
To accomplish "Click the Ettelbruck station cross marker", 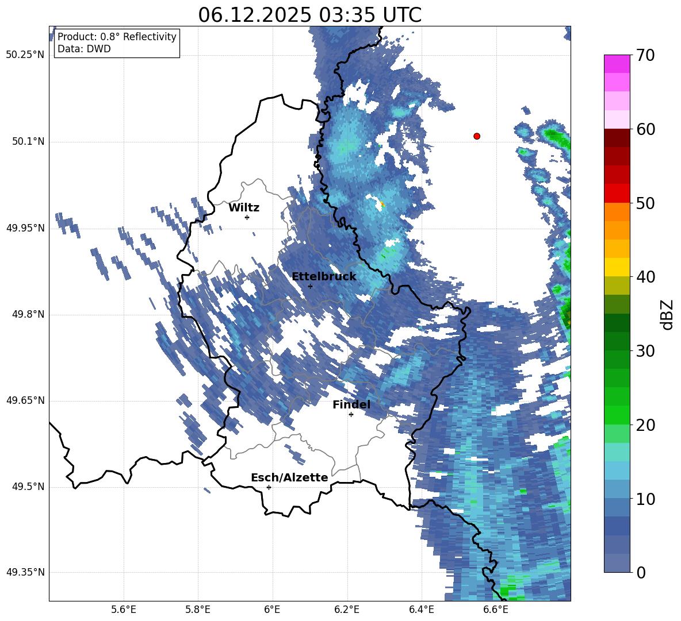I will (310, 286).
